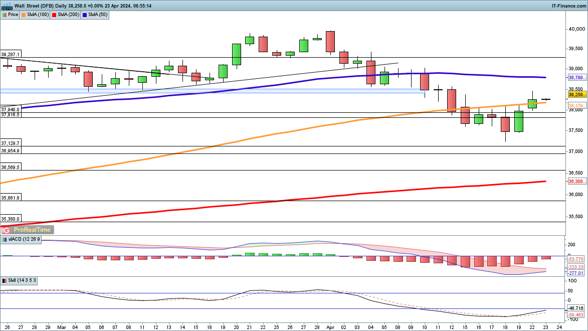Viewport: 588px width, 331px height.
Task: Click the MACD indicator color icon
Action: point(5,240)
